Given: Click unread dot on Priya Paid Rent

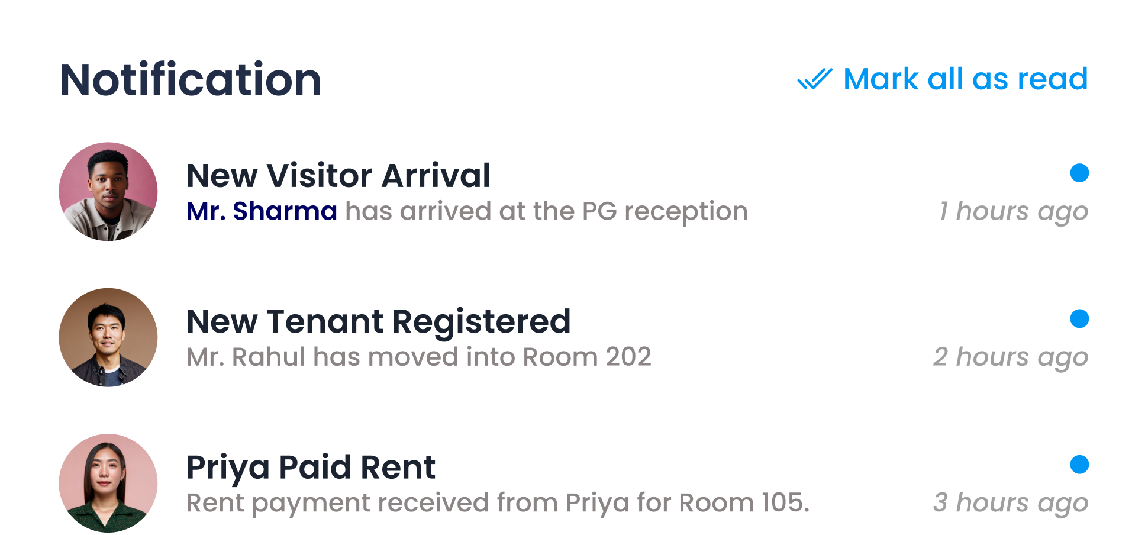Looking at the screenshot, I should pyautogui.click(x=1079, y=465).
